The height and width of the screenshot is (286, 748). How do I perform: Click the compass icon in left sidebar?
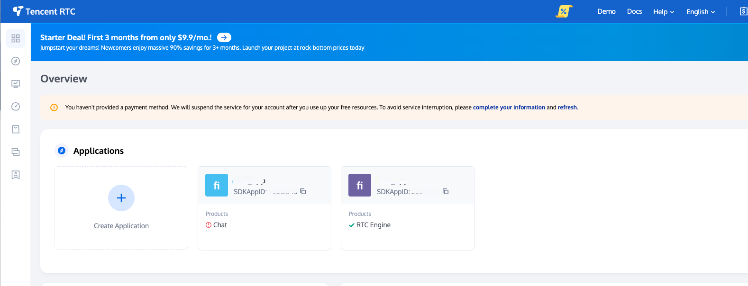(x=16, y=61)
